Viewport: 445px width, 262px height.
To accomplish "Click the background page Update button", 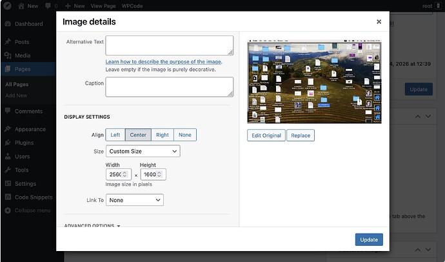I will [419, 89].
